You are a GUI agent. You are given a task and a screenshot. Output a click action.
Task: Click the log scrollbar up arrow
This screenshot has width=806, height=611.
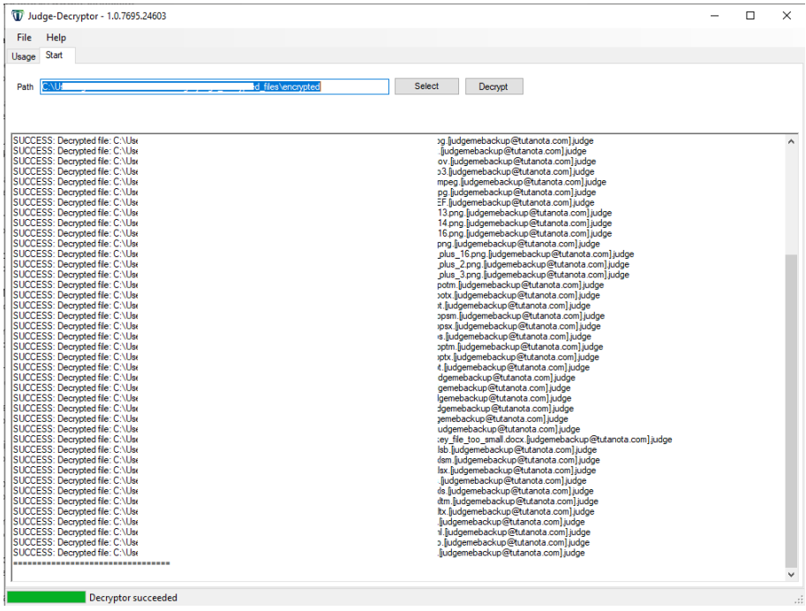(790, 142)
